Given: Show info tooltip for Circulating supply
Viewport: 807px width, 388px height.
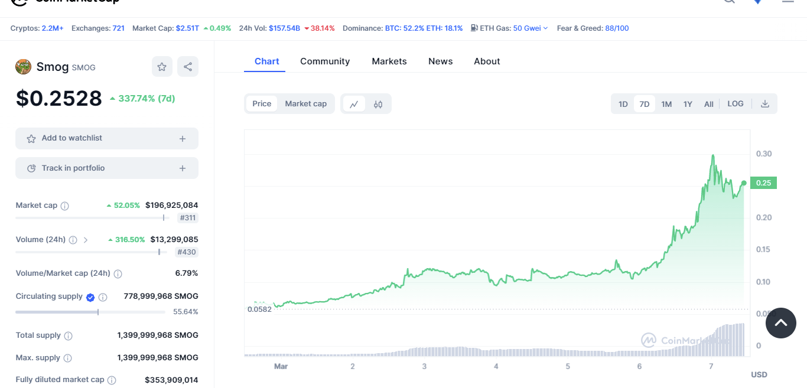Looking at the screenshot, I should click(x=103, y=297).
